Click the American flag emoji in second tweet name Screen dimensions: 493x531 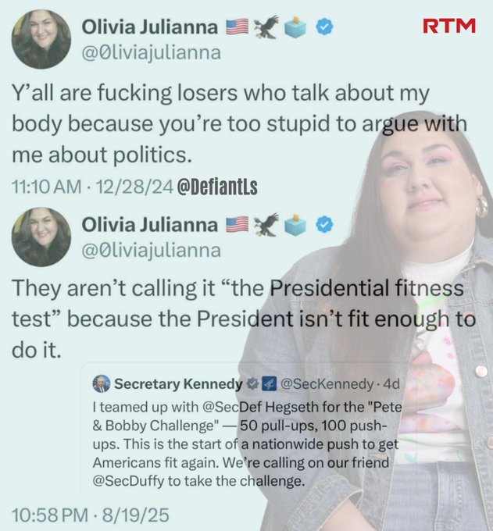point(238,225)
